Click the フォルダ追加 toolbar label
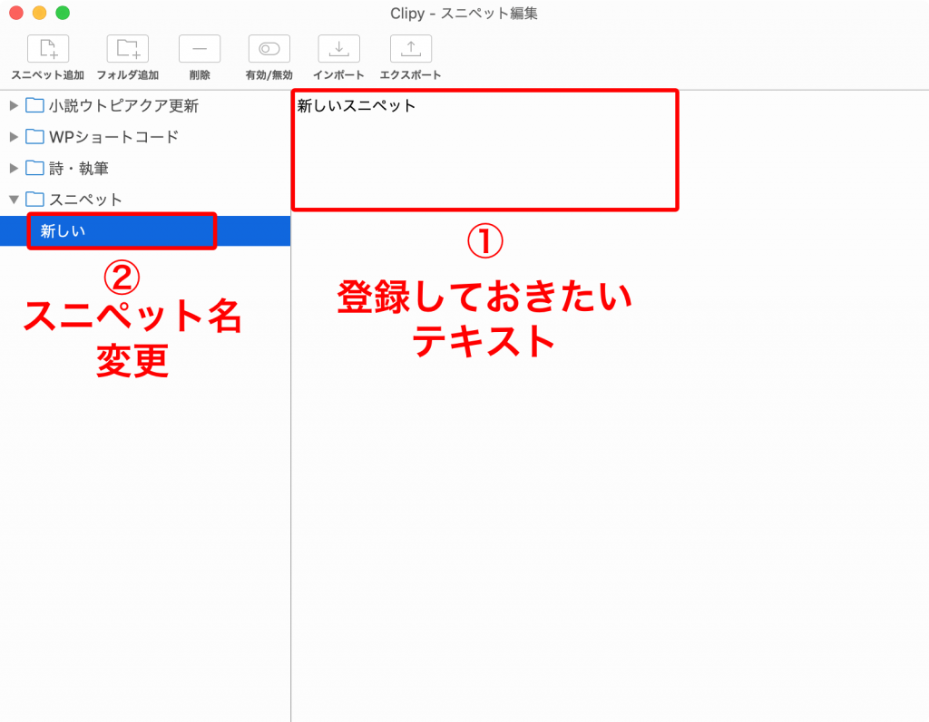 click(x=127, y=75)
